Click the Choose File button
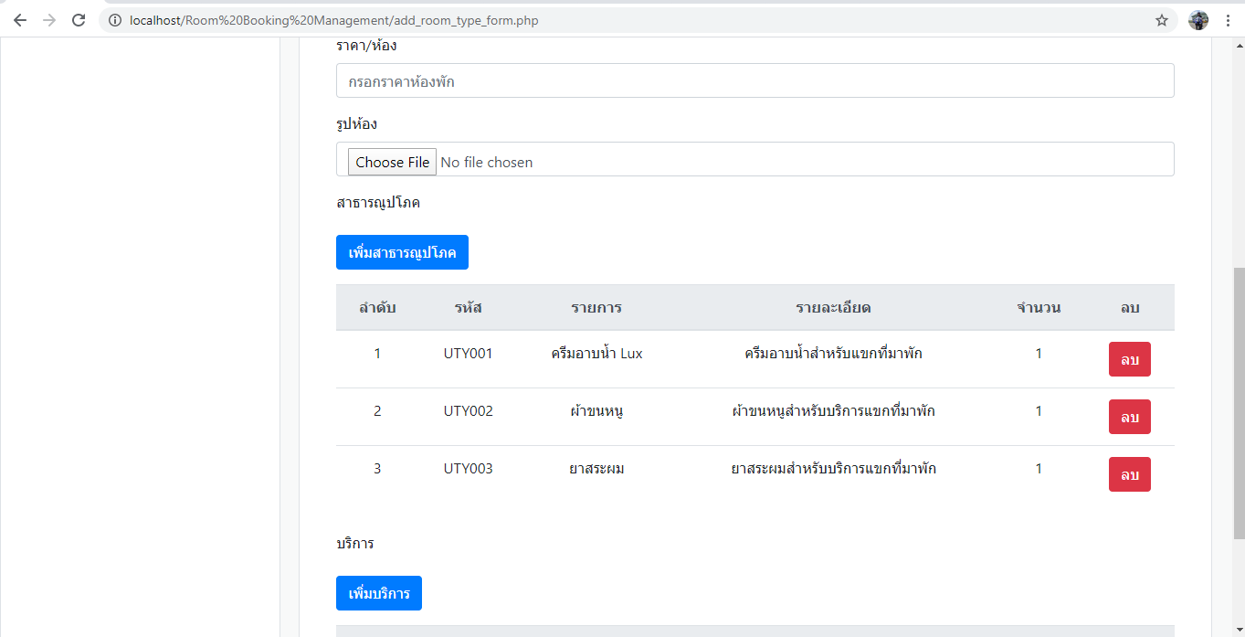The height and width of the screenshot is (637, 1245). click(x=392, y=162)
